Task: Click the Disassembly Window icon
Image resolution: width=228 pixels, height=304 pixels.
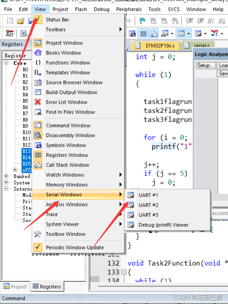Action: pos(38,135)
